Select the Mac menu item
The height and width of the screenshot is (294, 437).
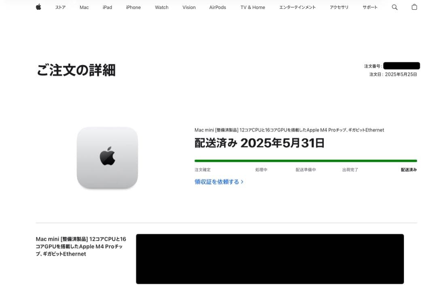[x=84, y=7]
